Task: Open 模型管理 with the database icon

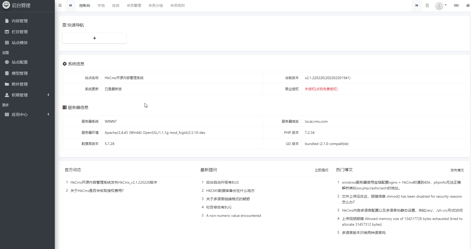Action: tap(19, 73)
